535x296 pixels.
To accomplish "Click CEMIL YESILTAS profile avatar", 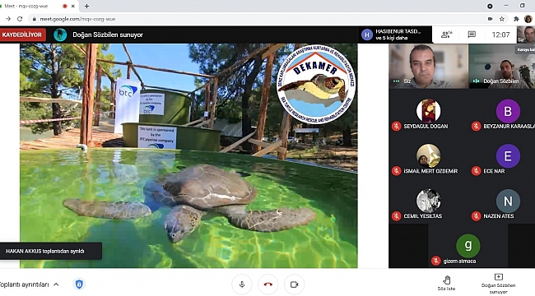I will [x=429, y=201].
